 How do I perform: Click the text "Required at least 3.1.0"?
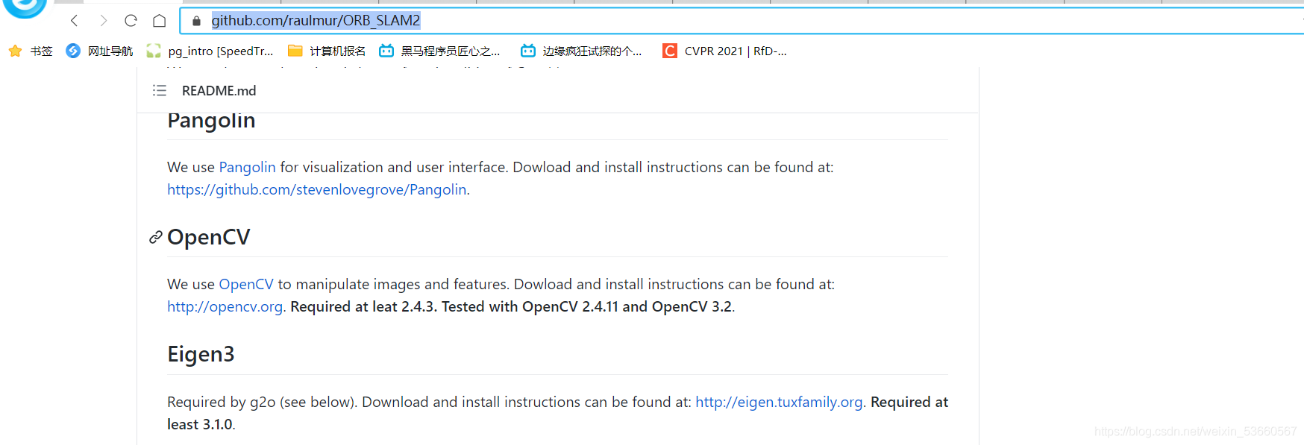click(x=557, y=413)
